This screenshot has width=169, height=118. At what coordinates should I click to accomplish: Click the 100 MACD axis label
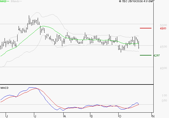pos(164,95)
